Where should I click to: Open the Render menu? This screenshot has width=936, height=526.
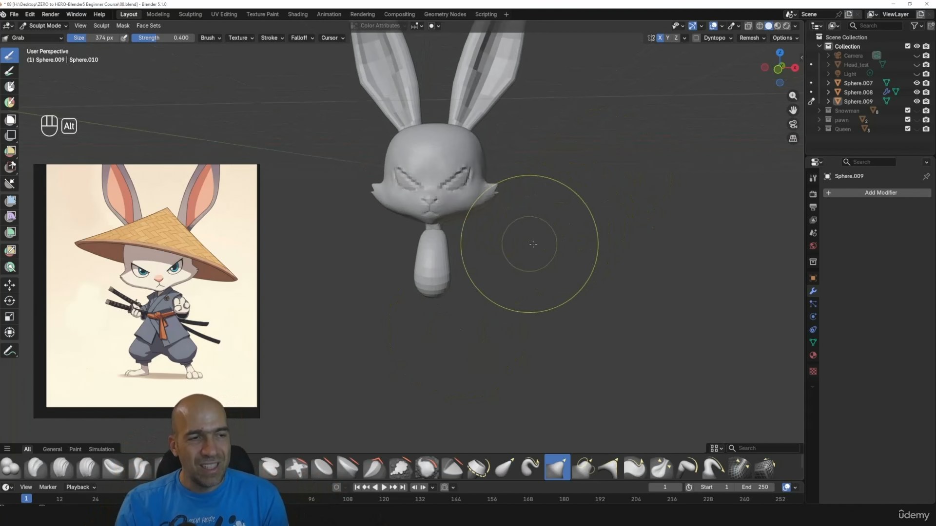coord(50,14)
